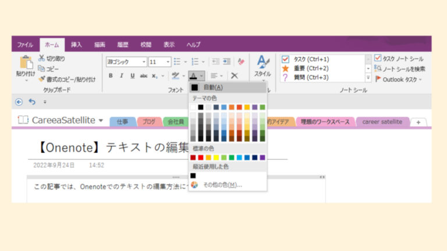
Task: Open the Customize Quick Access Toolbar arrow
Action: tap(45, 102)
